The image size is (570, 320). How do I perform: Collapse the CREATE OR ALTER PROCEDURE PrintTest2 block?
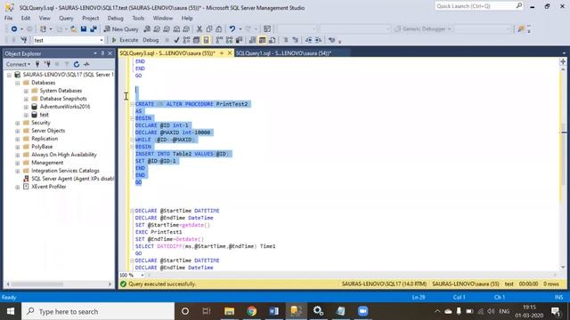[133, 104]
